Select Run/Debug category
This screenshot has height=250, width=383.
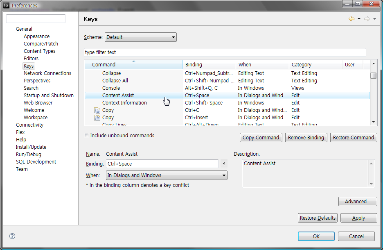(x=29, y=155)
